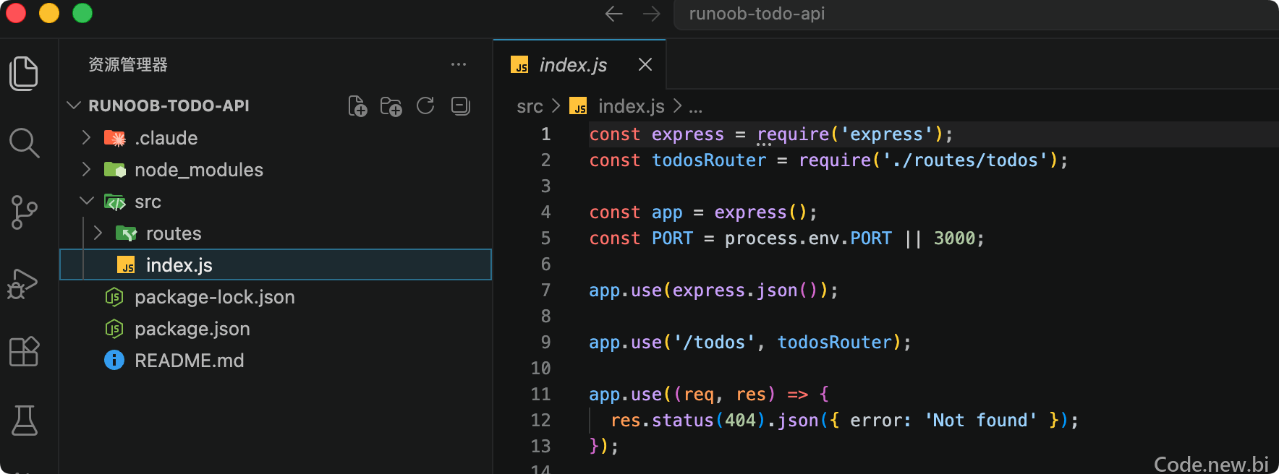
Task: Click line number 5 in gutter
Action: point(545,238)
